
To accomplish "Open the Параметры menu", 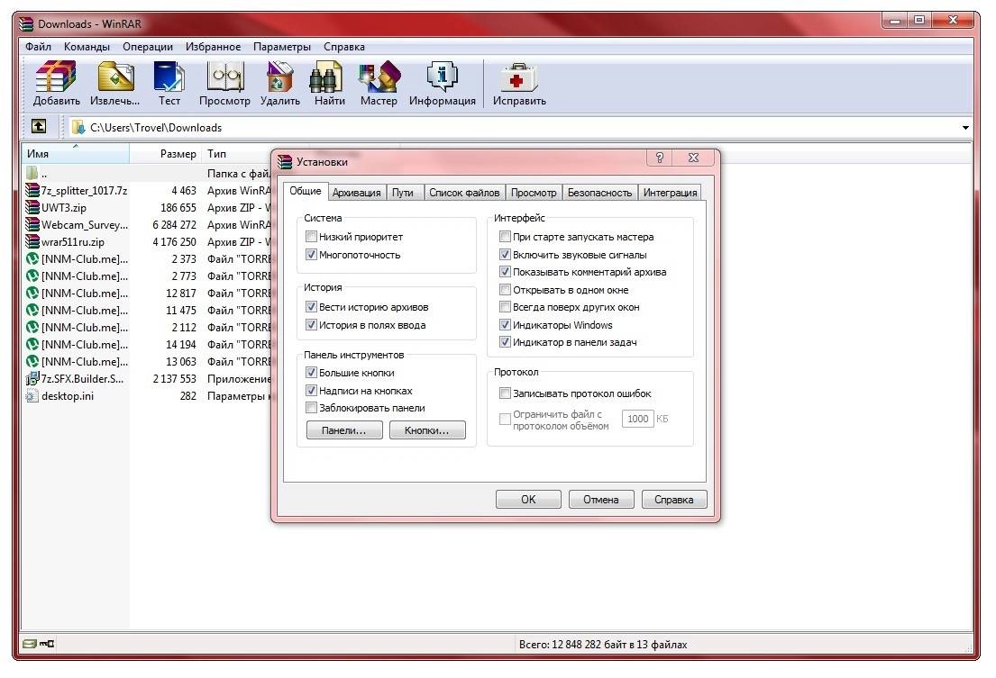I will pyautogui.click(x=282, y=46).
